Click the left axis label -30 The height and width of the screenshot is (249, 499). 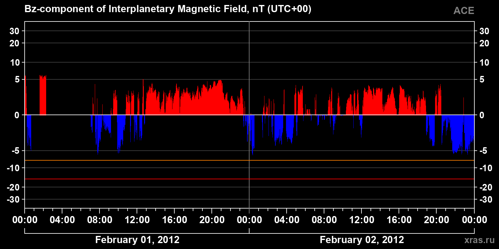pos(13,200)
